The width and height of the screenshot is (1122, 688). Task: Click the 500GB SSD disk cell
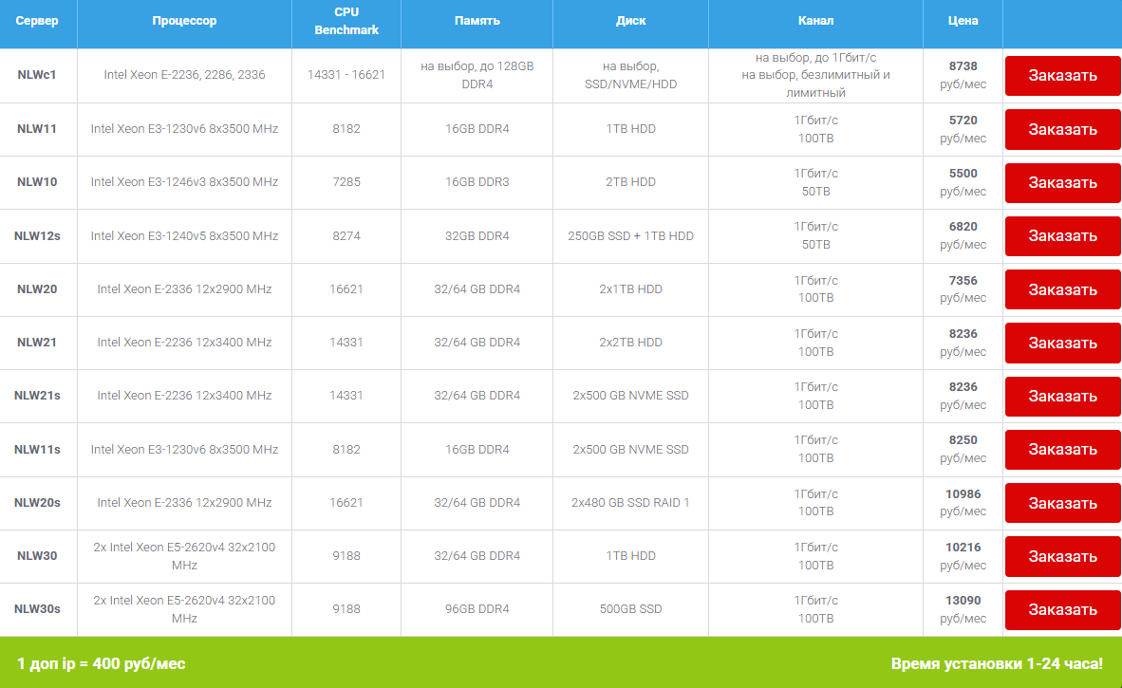(x=630, y=609)
